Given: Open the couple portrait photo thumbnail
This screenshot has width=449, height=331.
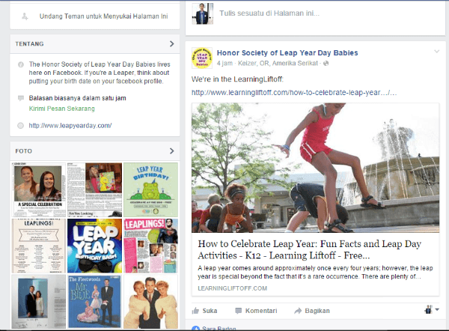Looking at the screenshot, I should tap(39, 302).
